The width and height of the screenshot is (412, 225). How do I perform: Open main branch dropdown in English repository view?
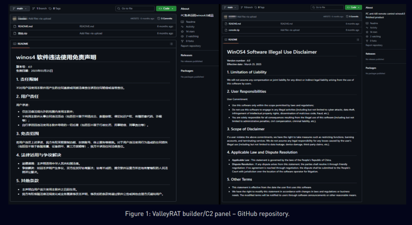click(x=230, y=7)
